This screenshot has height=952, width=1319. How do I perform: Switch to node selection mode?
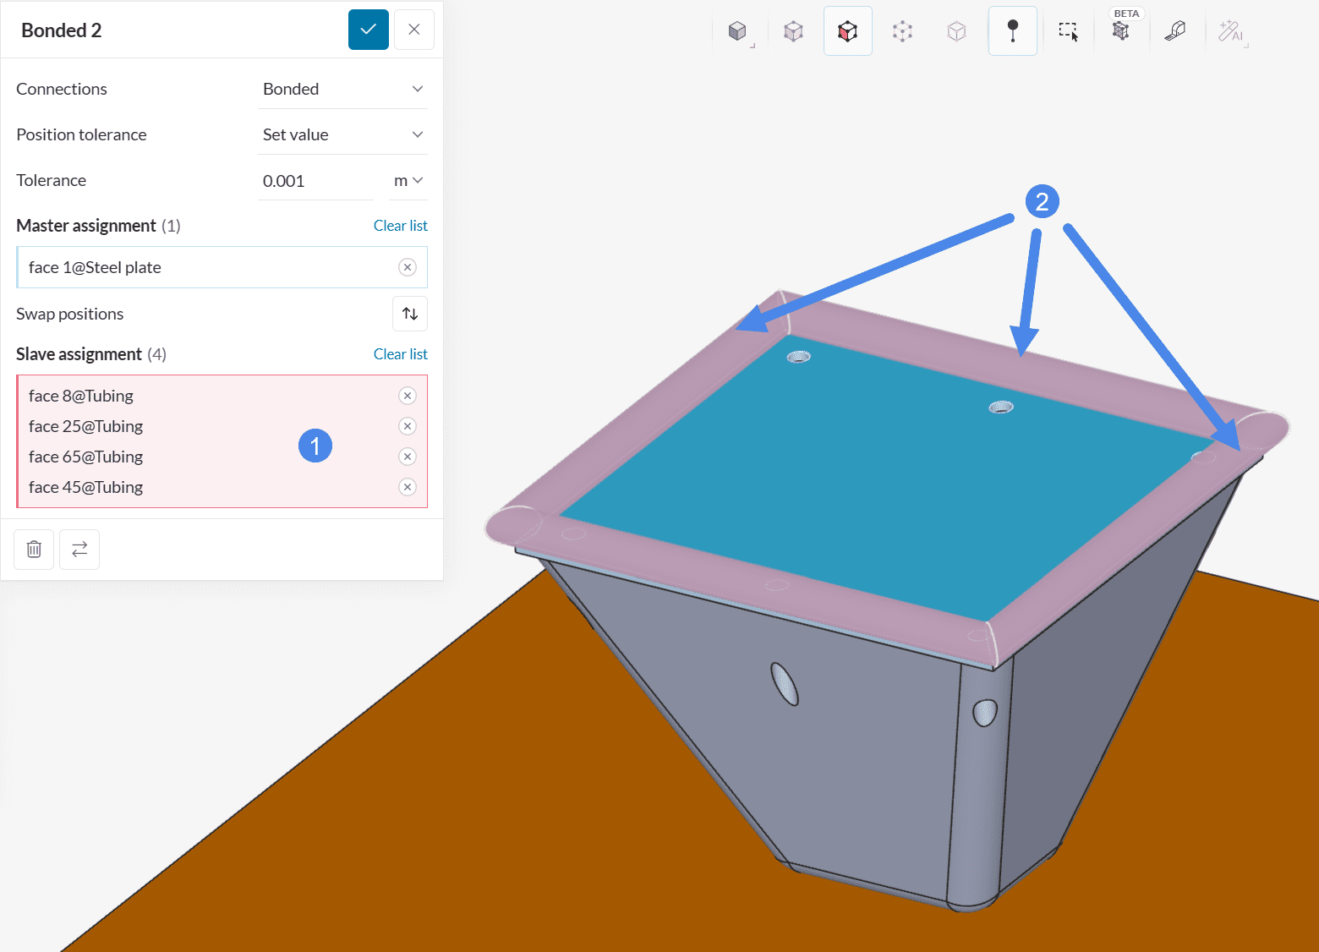(902, 32)
